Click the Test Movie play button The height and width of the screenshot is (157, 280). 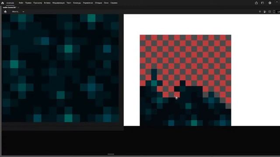(270, 3)
